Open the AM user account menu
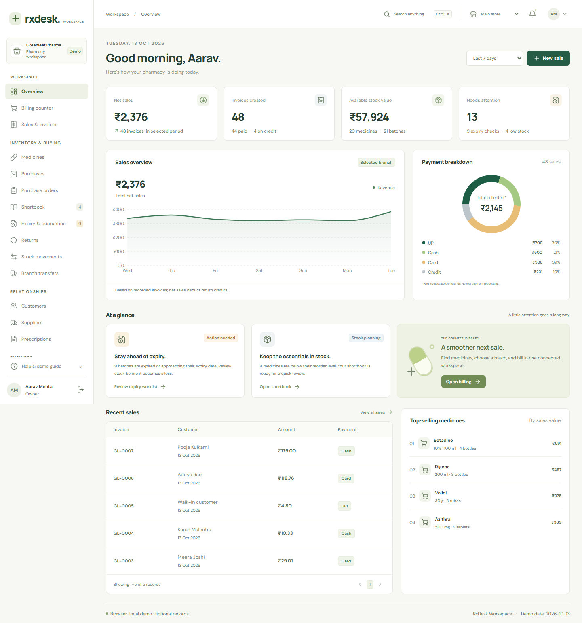Screen dimensions: 582x623 pos(557,14)
